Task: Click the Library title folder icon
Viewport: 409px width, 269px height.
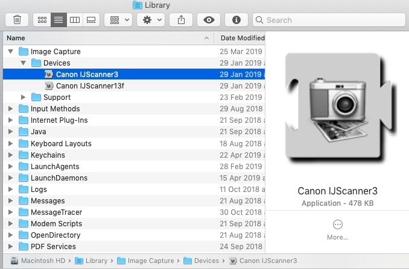Action: (138, 5)
